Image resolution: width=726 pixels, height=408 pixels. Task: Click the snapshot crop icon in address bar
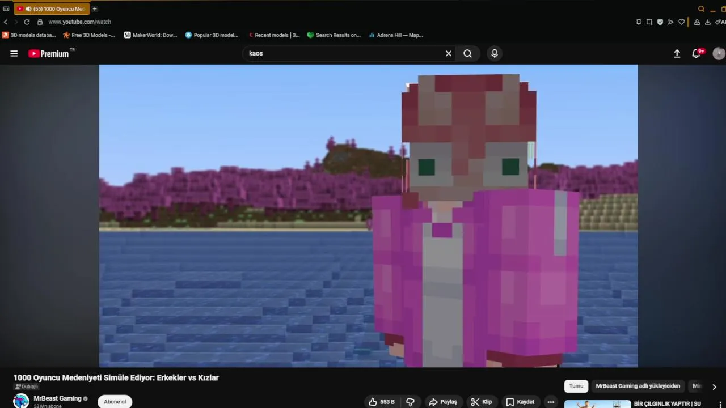tap(649, 22)
